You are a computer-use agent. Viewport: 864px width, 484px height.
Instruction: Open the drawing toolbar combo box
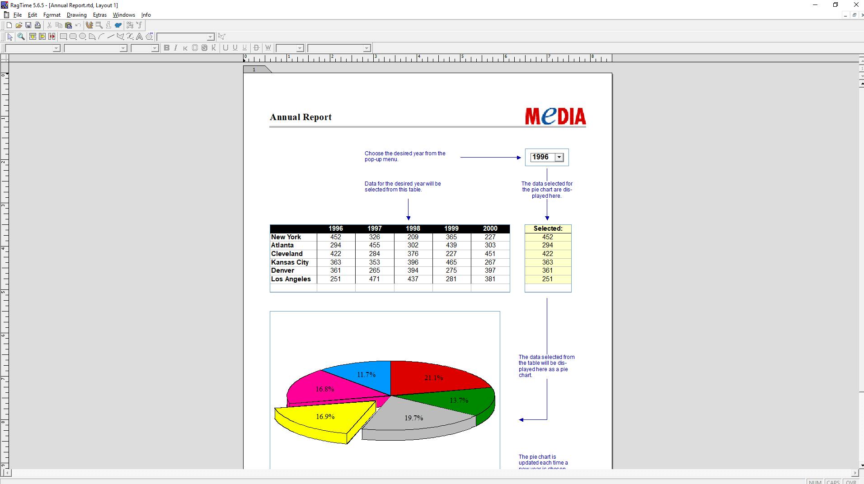210,37
